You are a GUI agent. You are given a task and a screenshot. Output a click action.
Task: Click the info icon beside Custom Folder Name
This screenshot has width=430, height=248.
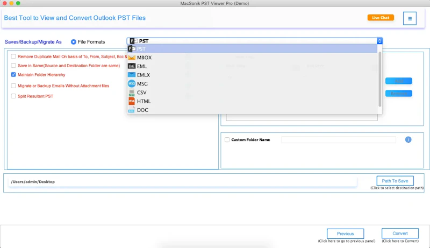click(408, 140)
